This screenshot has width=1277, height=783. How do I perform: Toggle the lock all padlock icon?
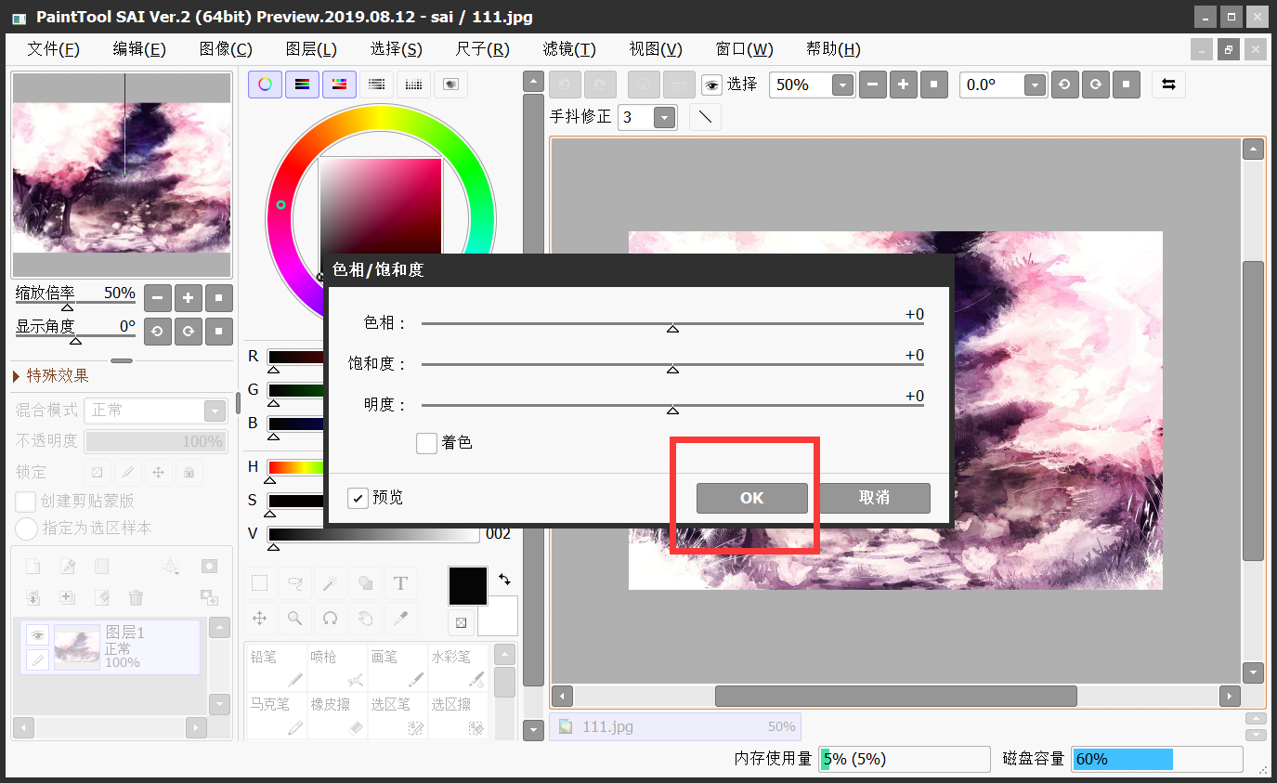(189, 472)
